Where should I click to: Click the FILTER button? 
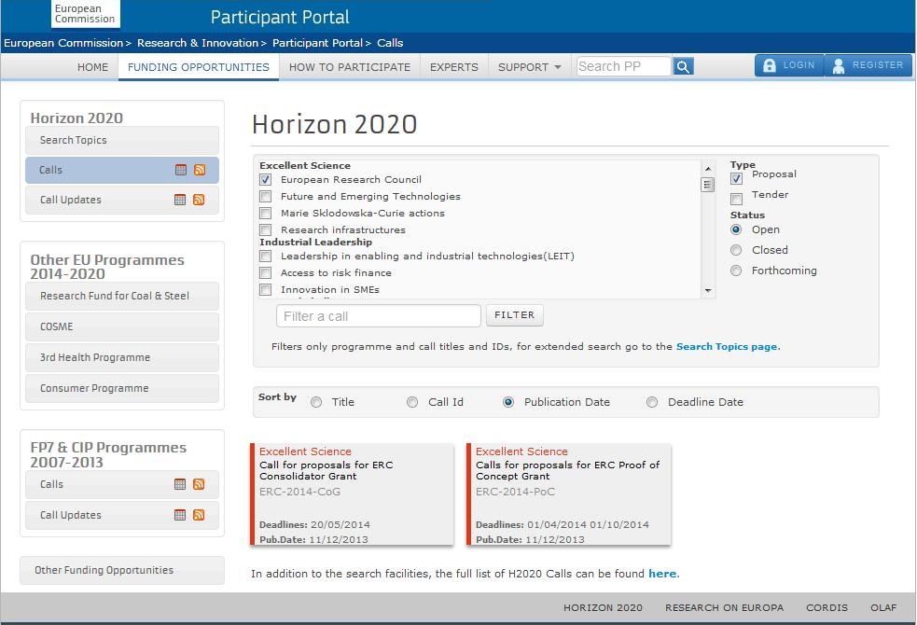tap(515, 315)
